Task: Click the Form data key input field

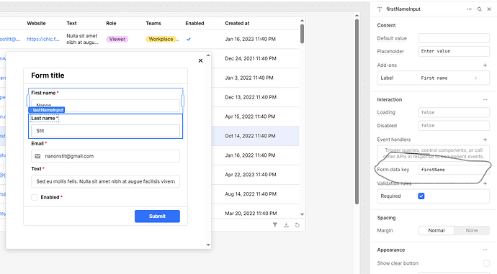Action: click(454, 170)
